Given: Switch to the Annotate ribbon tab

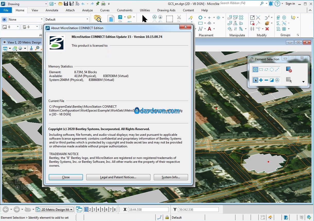Looking at the screenshot, I should [52, 10].
